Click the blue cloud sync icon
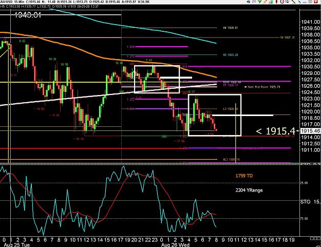The image size is (321, 247). pos(248,2)
